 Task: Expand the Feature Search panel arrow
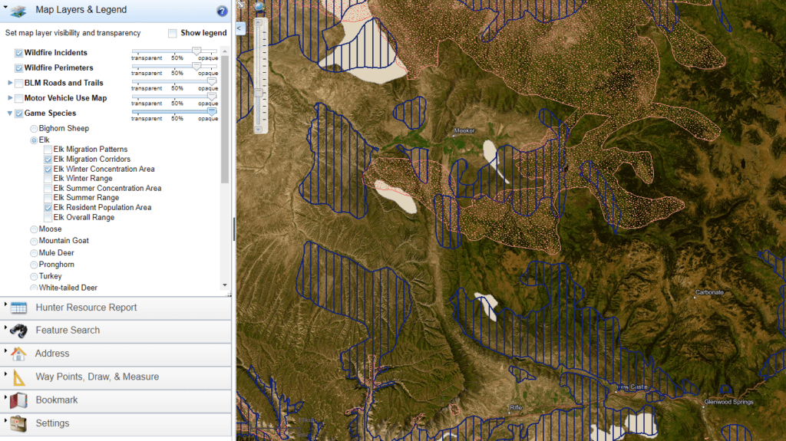click(x=5, y=327)
